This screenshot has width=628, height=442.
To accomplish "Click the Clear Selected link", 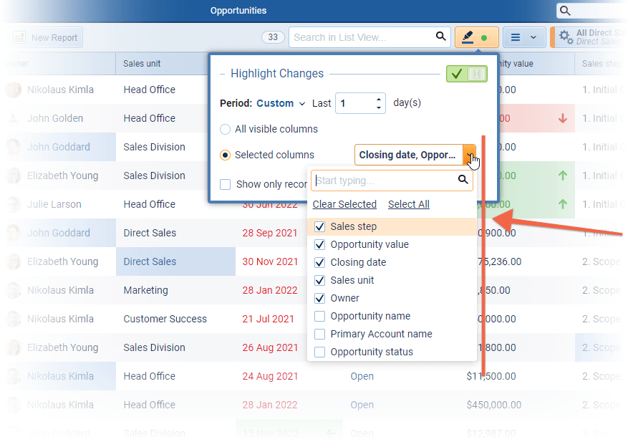I will click(x=344, y=204).
